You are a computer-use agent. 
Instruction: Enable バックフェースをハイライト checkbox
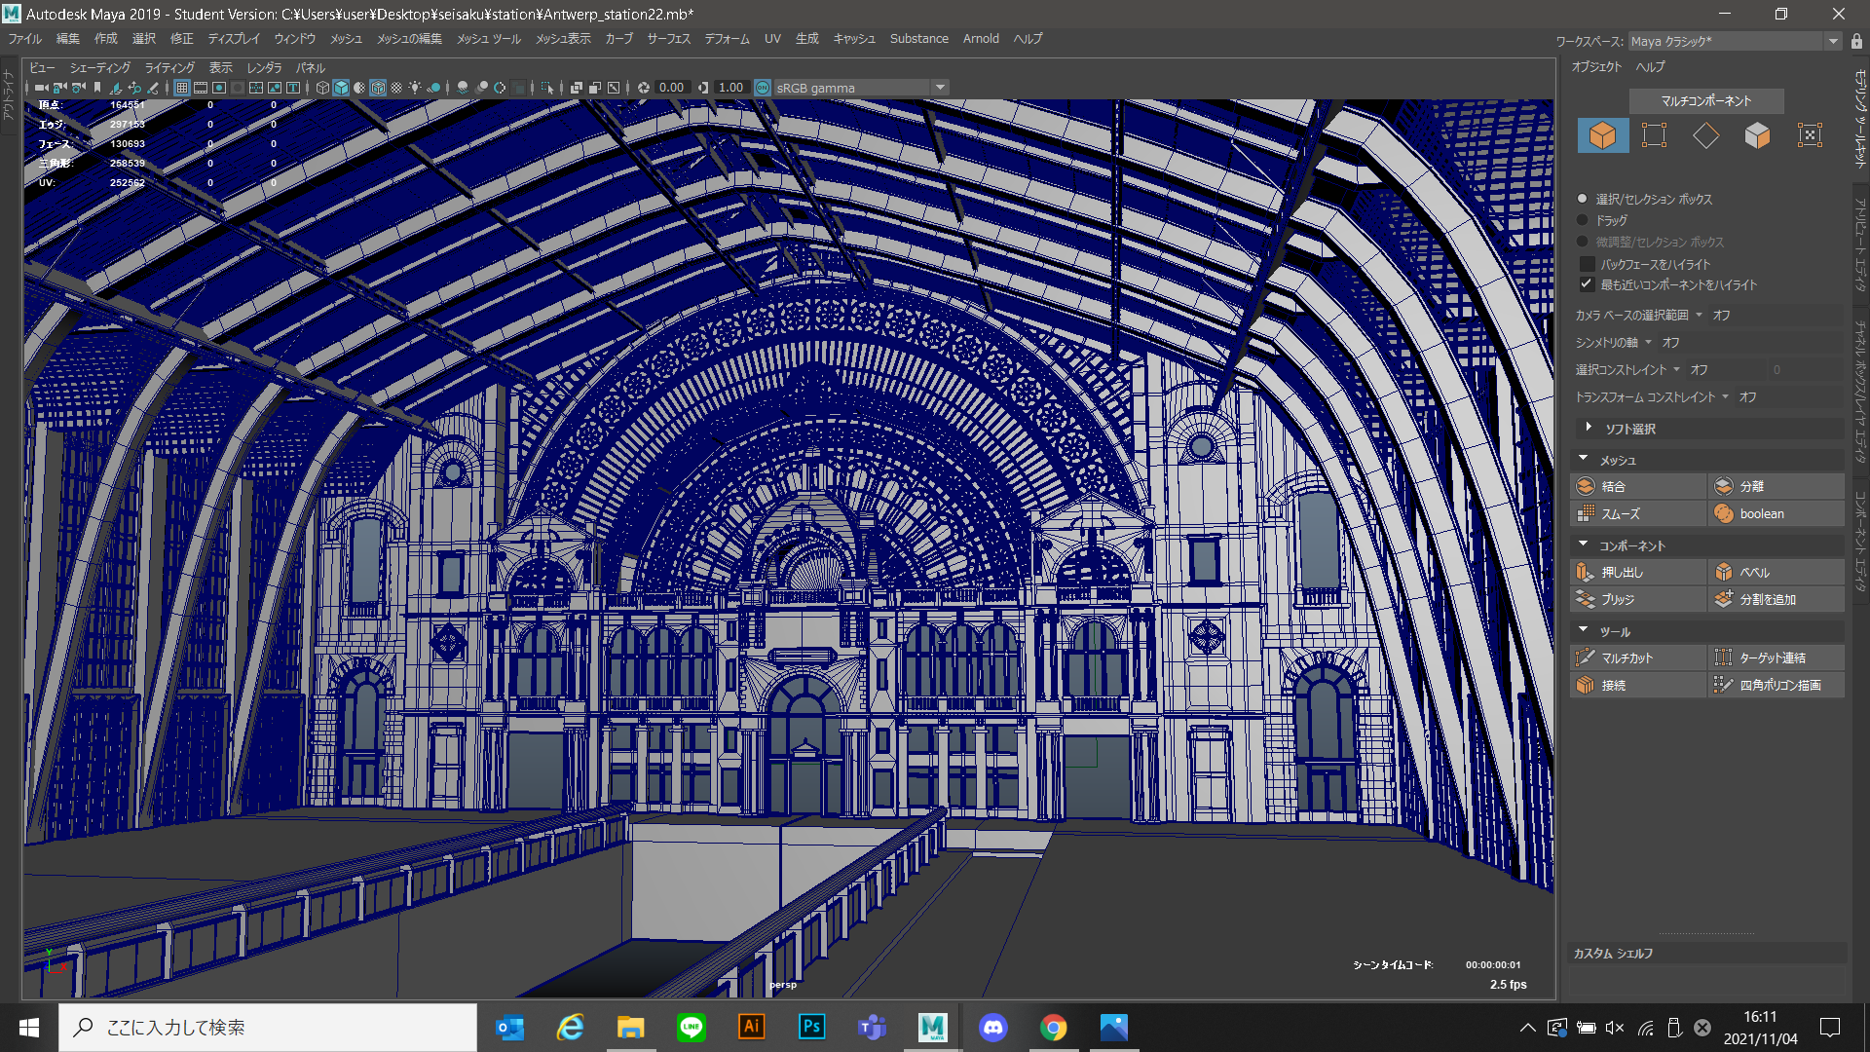[x=1587, y=264]
